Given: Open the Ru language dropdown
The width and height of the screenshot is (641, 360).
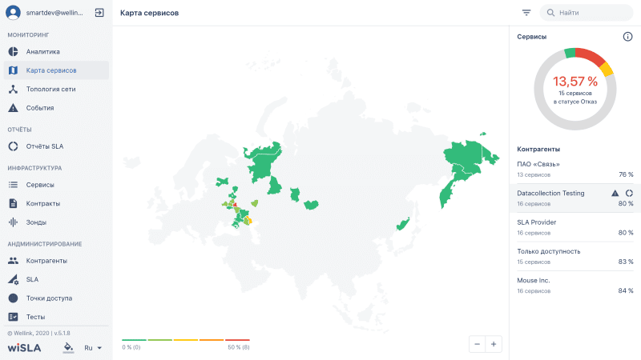Looking at the screenshot, I should (x=93, y=348).
